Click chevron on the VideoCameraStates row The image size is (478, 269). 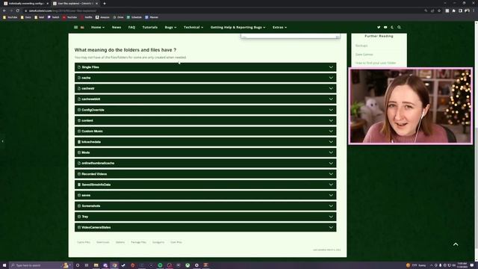click(331, 227)
